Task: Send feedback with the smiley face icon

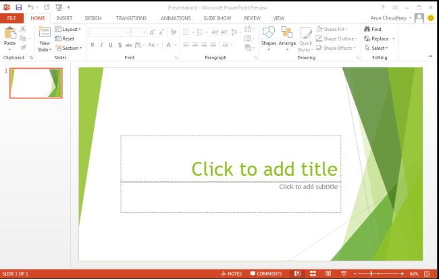Action: click(x=431, y=18)
